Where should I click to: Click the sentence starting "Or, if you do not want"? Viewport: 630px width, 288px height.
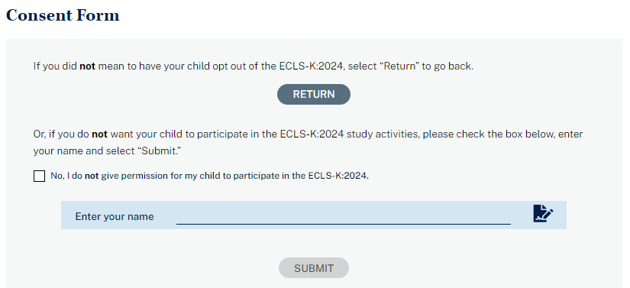(309, 134)
